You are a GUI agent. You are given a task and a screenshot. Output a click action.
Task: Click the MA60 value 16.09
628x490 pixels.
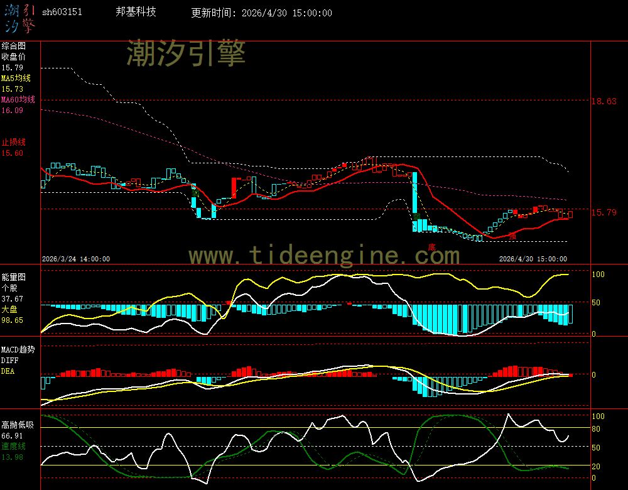click(x=13, y=110)
